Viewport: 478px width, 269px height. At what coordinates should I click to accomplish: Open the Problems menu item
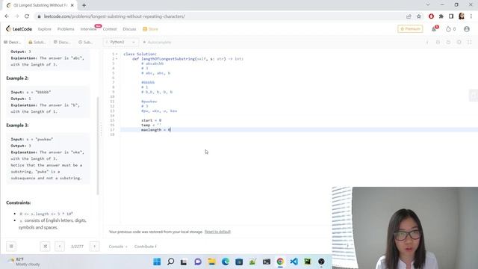coord(66,29)
